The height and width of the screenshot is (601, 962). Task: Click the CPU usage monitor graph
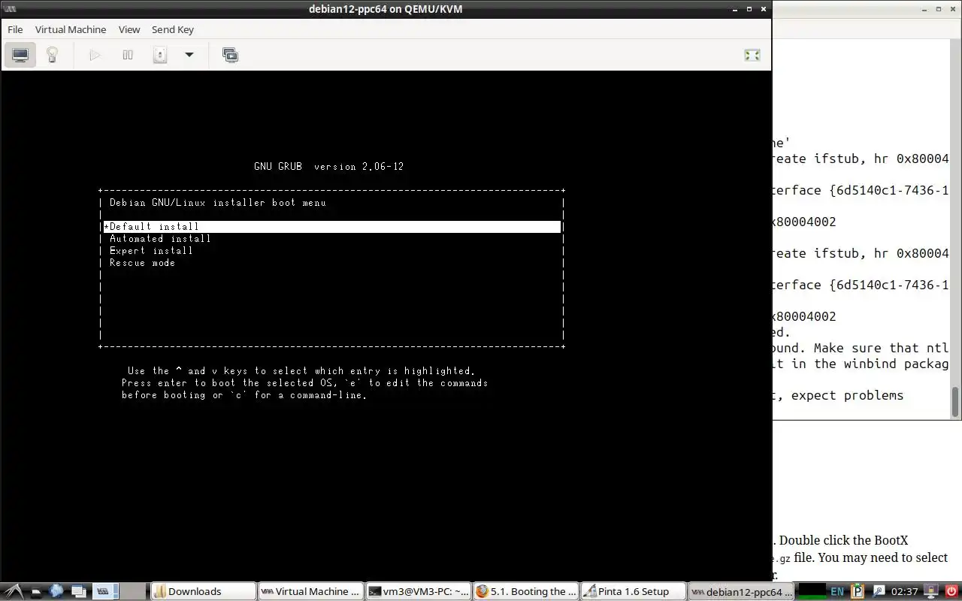812,591
